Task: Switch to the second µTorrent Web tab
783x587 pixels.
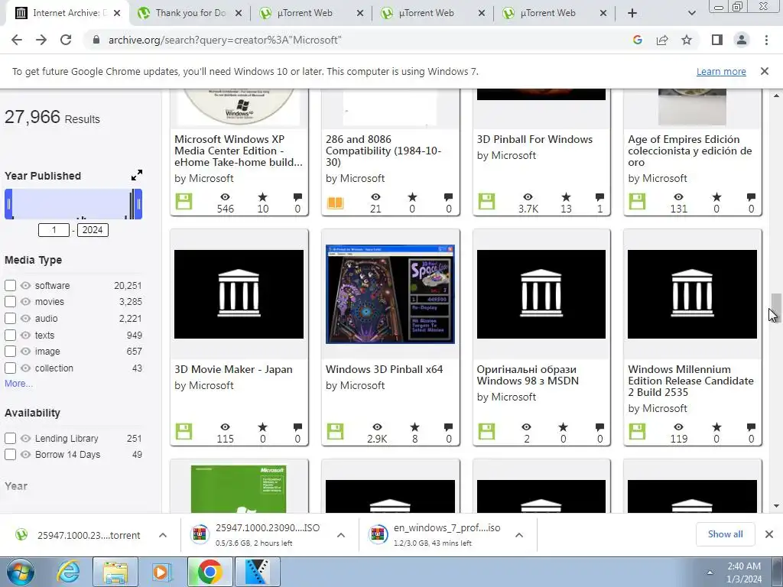Action: point(433,13)
